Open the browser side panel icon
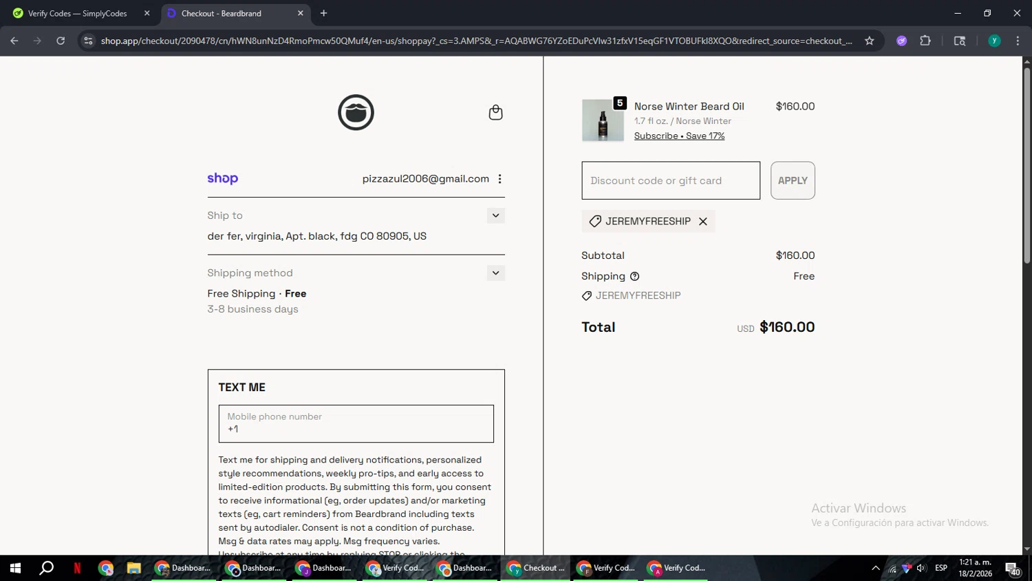The image size is (1032, 581). (x=960, y=41)
